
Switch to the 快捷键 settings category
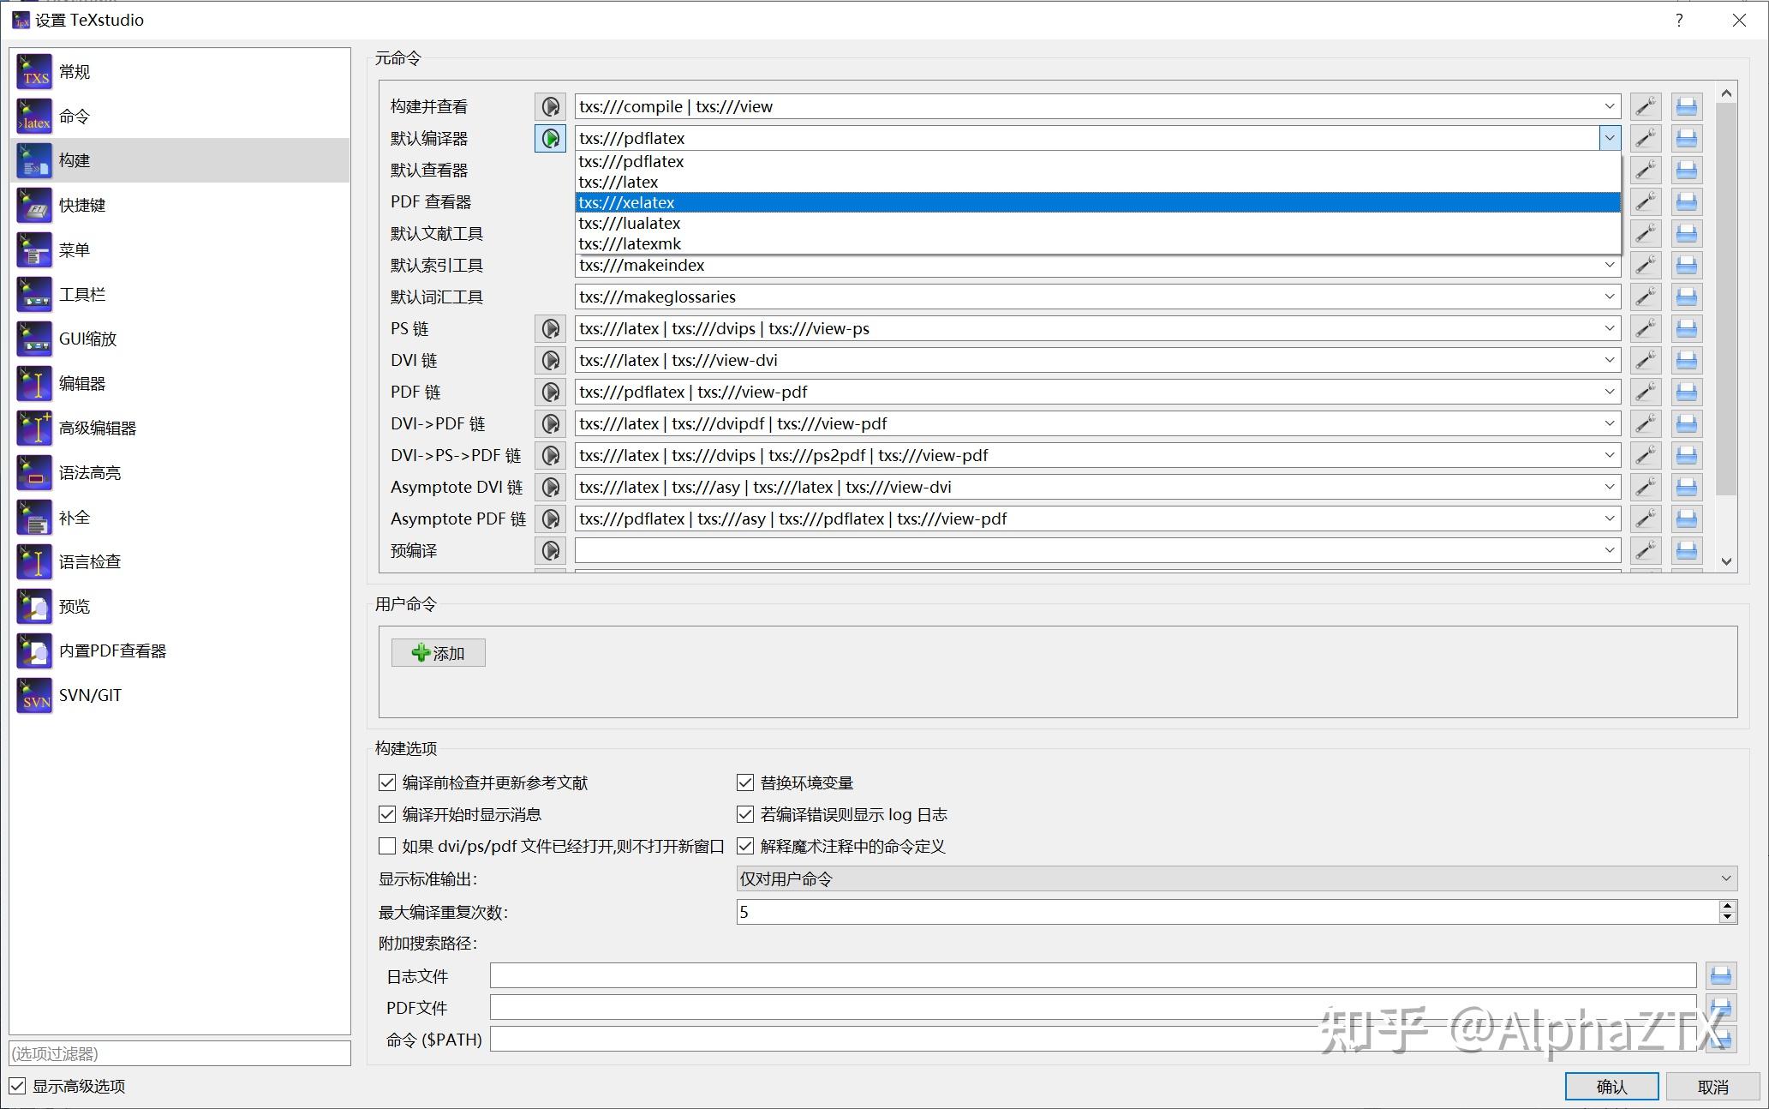point(82,205)
